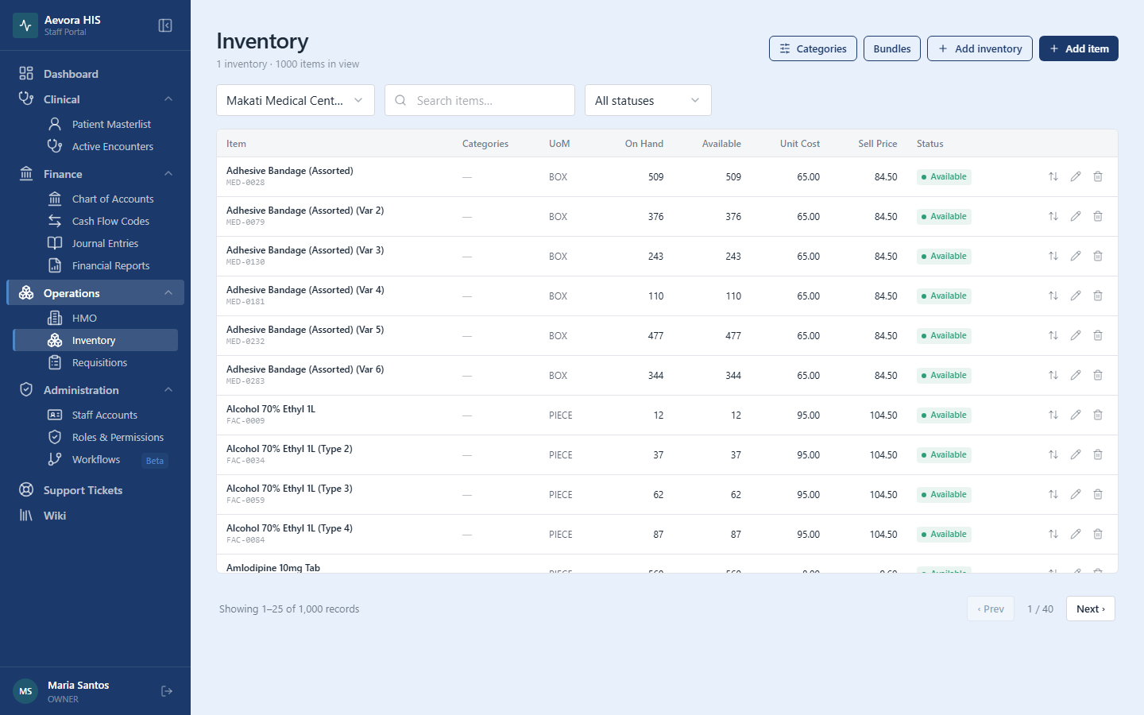Delete Adhesive Bandage (Assorted) MED-0028 row
This screenshot has height=715, width=1144.
(1098, 176)
